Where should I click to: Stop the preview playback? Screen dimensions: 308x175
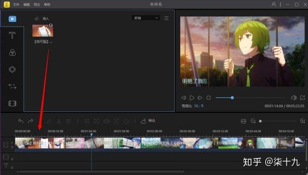pos(209,98)
